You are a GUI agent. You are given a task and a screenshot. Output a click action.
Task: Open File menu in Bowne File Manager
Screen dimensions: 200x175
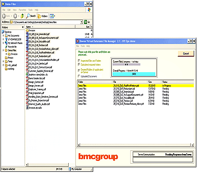click(x=78, y=46)
